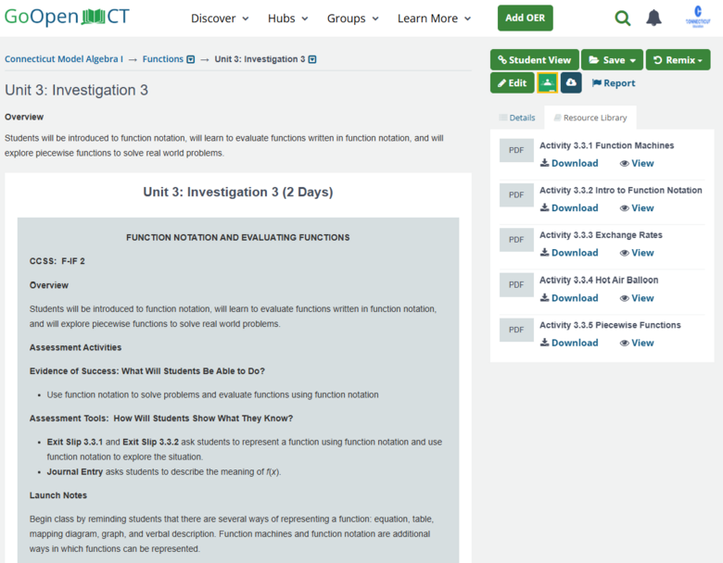Open the Save dropdown button
Viewport: 723px width, 563px height.
coord(612,60)
